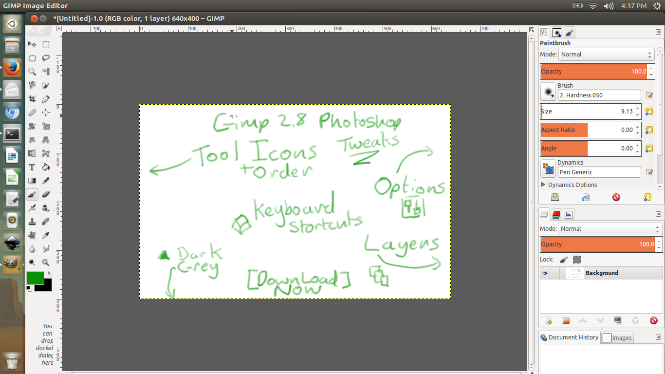665x374 pixels.
Task: Choose the Ellipse Select tool
Action: [32, 58]
